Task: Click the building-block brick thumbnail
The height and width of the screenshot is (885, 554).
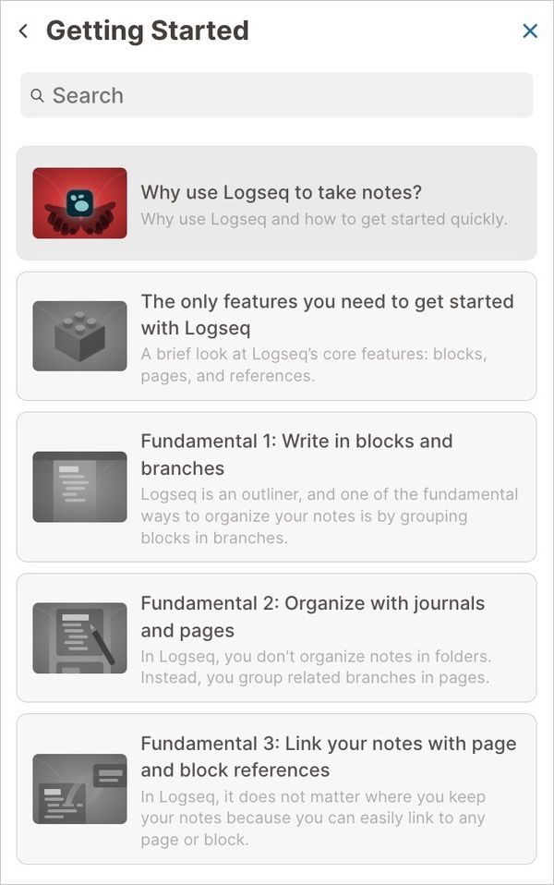Action: [79, 335]
